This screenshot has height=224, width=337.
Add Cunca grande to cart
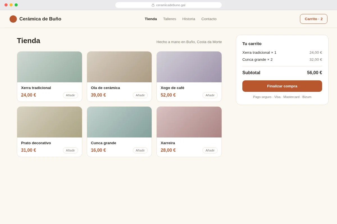click(140, 150)
